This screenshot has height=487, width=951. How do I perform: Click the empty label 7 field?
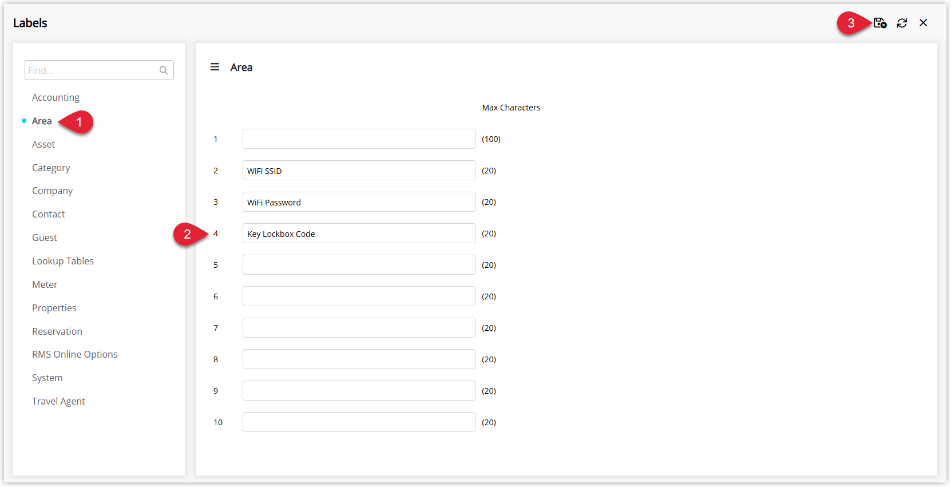[359, 328]
